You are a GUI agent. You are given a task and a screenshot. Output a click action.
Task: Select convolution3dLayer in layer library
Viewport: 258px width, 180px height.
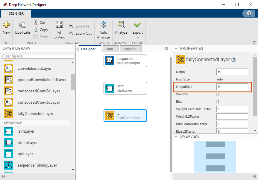coord(34,68)
